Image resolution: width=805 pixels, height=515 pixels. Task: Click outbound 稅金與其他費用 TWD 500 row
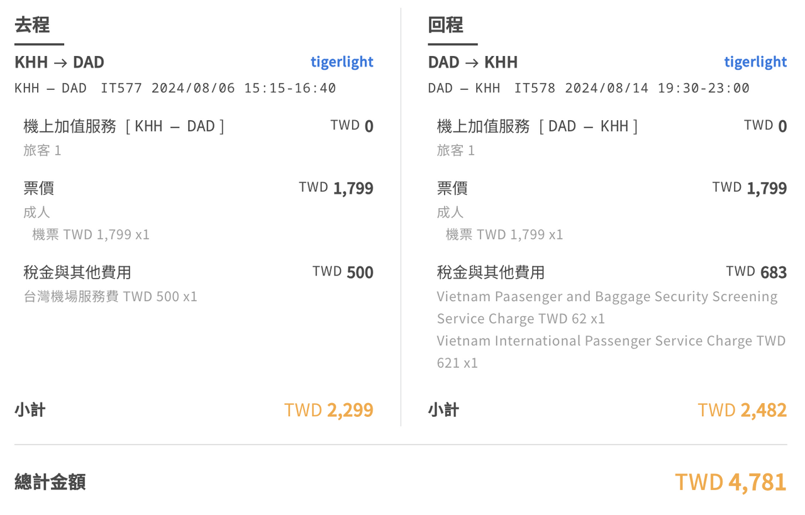tap(198, 272)
